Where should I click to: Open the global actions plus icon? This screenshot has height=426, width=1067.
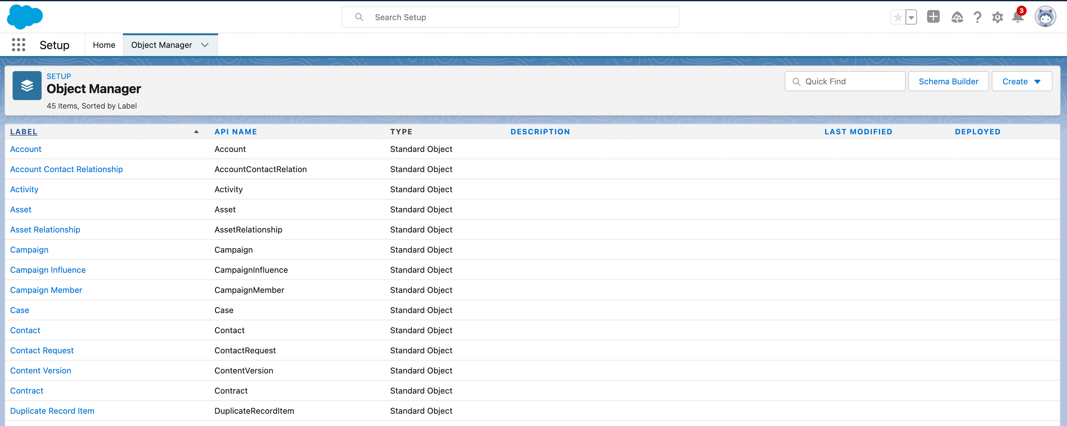coord(933,17)
